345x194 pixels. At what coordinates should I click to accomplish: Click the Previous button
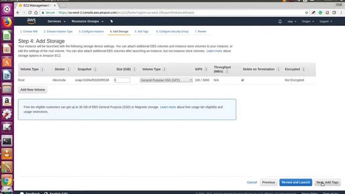pyautogui.click(x=268, y=182)
